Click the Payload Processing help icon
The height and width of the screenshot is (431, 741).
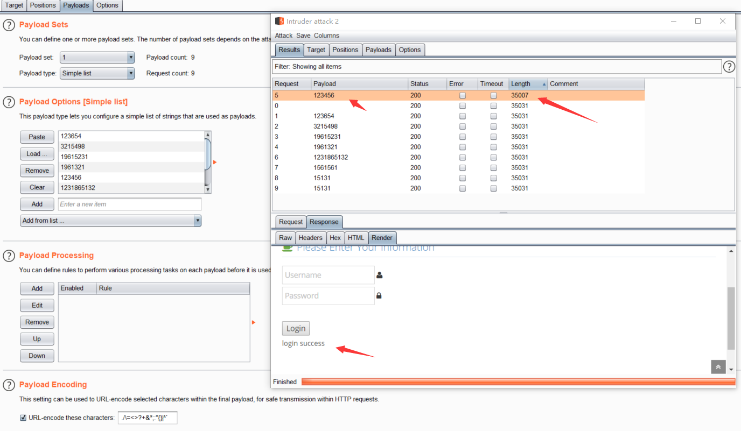click(x=9, y=256)
